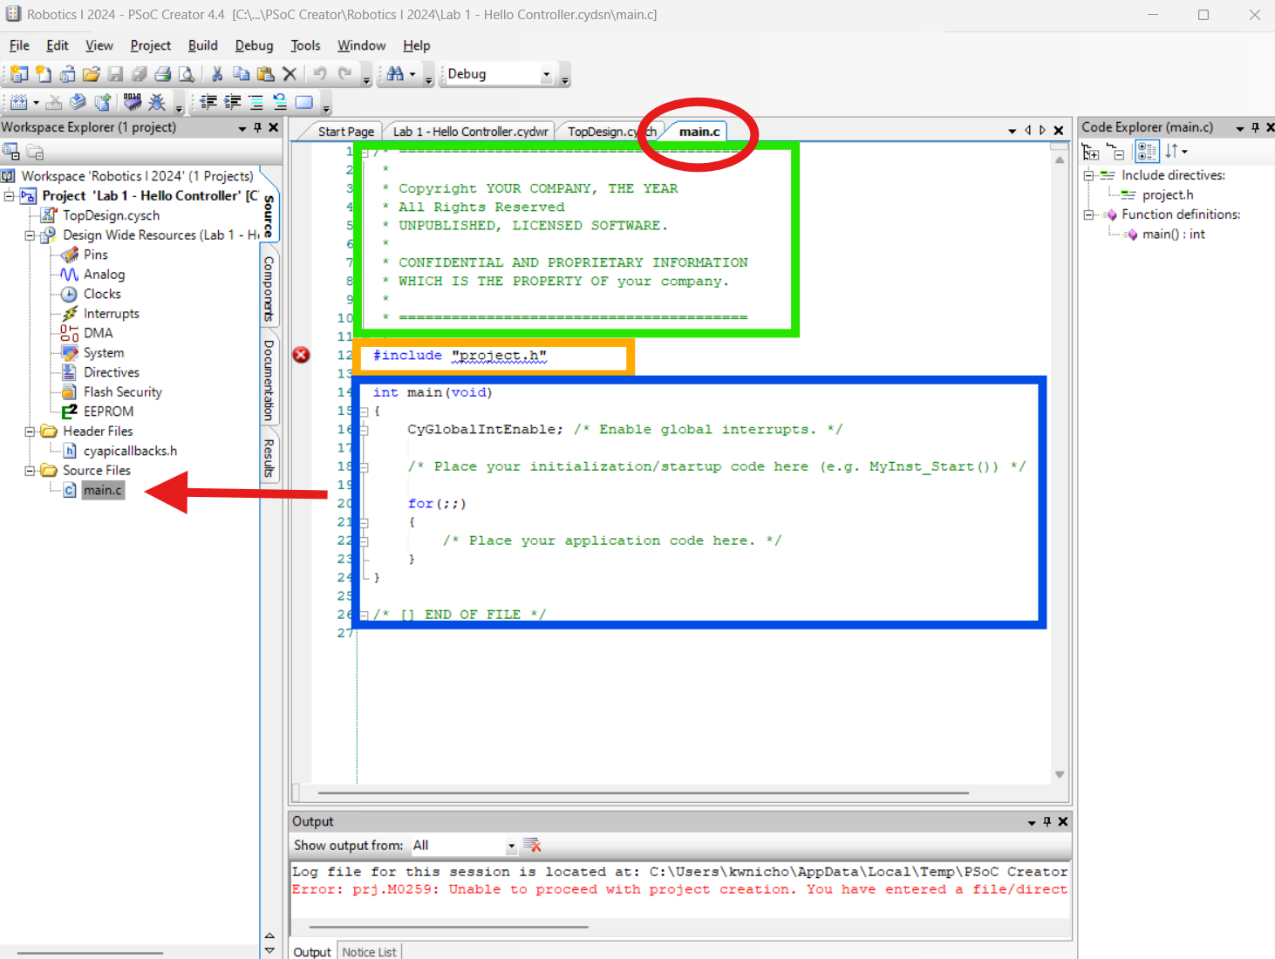
Task: Click the red error marker on line 12
Action: (301, 355)
